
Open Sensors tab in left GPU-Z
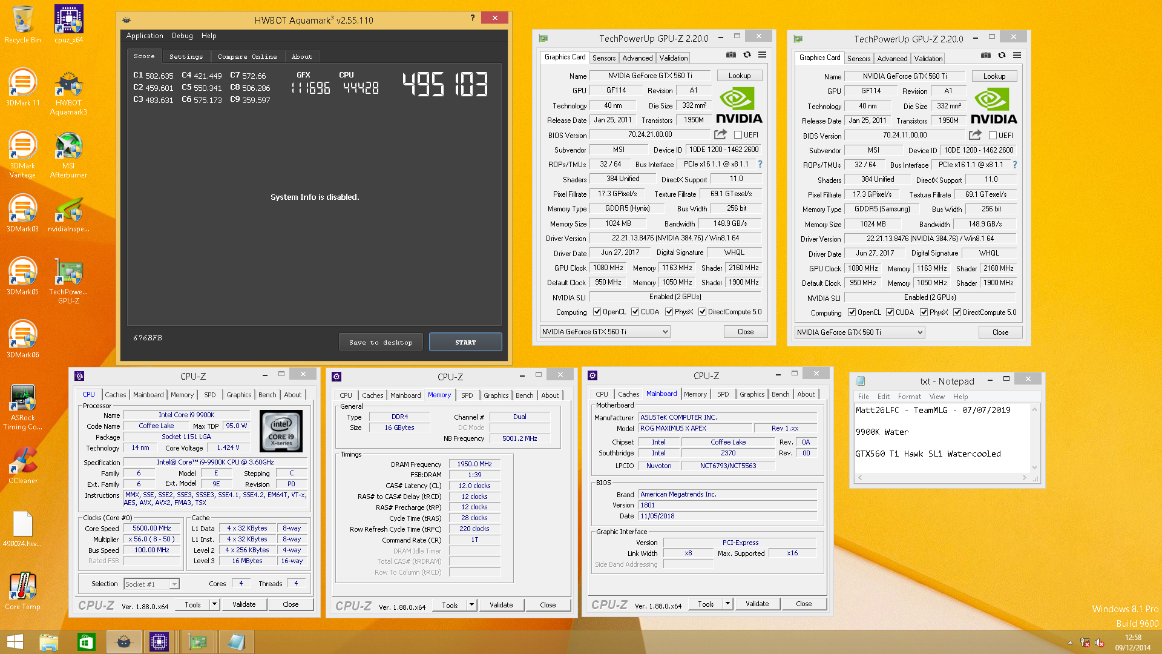click(x=604, y=58)
